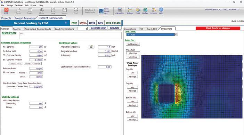Switch to the Pedestals & Applied Loads tab
Viewport: 244px width, 135px height.
pyautogui.click(x=38, y=29)
